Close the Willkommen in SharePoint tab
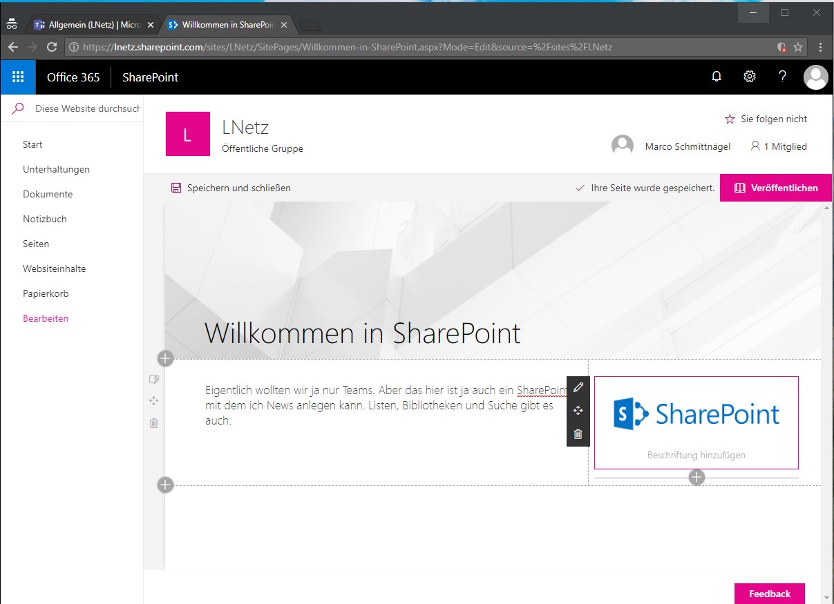Viewport: 834px width, 604px height. click(x=284, y=25)
